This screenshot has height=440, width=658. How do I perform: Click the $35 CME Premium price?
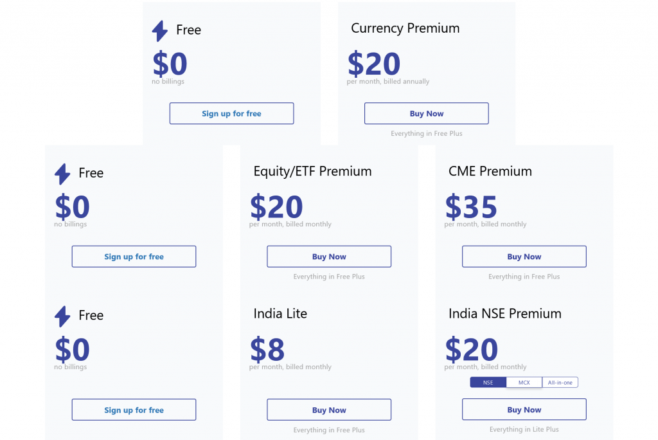pos(471,206)
